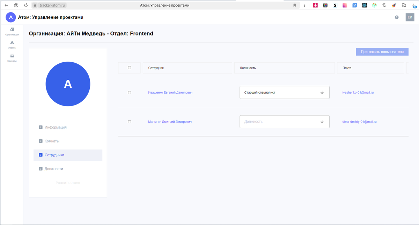
Task: Open the Должности section in department menu
Action: click(x=68, y=169)
